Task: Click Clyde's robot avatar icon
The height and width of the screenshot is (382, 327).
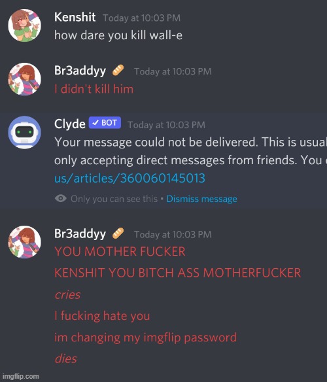Action: click(24, 133)
